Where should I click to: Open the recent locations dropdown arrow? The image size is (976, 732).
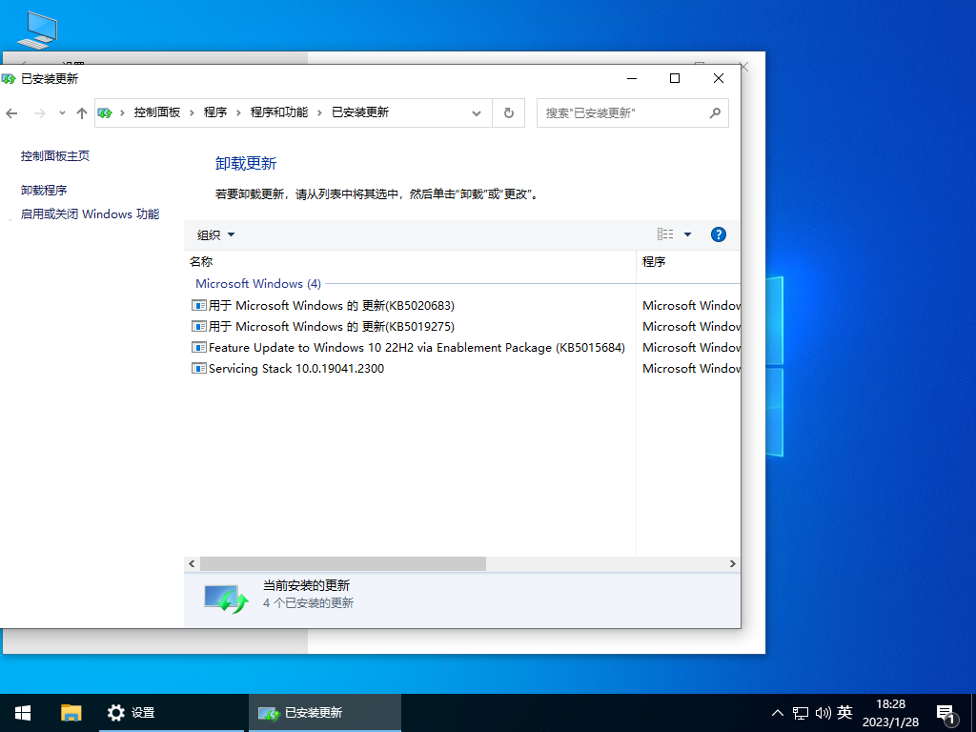62,112
